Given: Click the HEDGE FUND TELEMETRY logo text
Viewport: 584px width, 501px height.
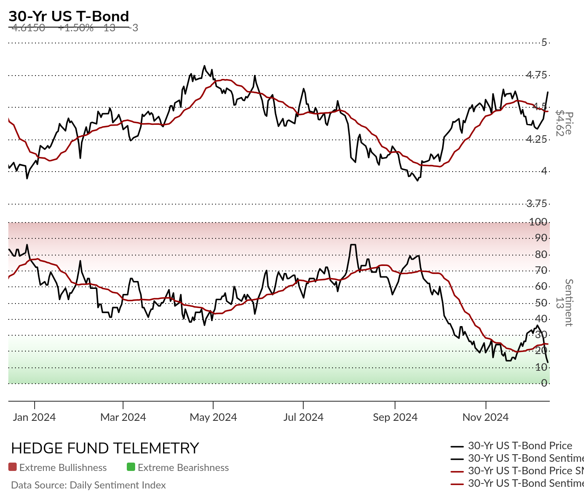Looking at the screenshot, I should tap(105, 448).
